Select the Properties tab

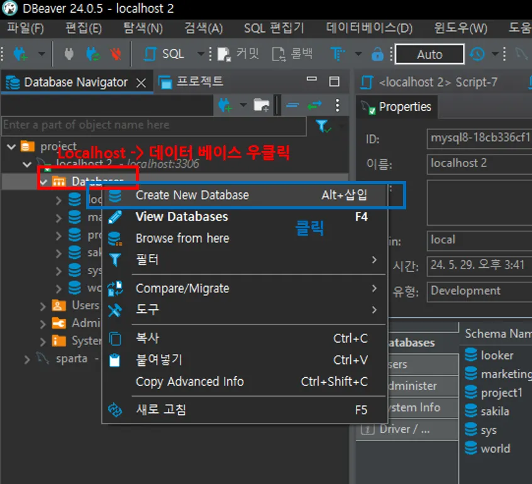point(397,107)
